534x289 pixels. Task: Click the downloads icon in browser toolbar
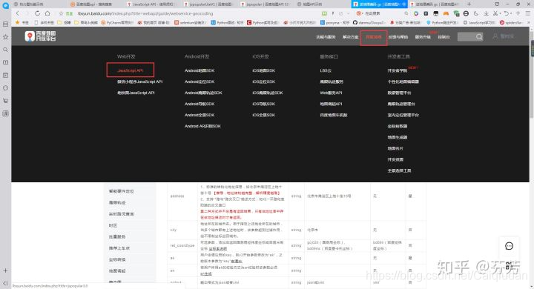[487, 13]
